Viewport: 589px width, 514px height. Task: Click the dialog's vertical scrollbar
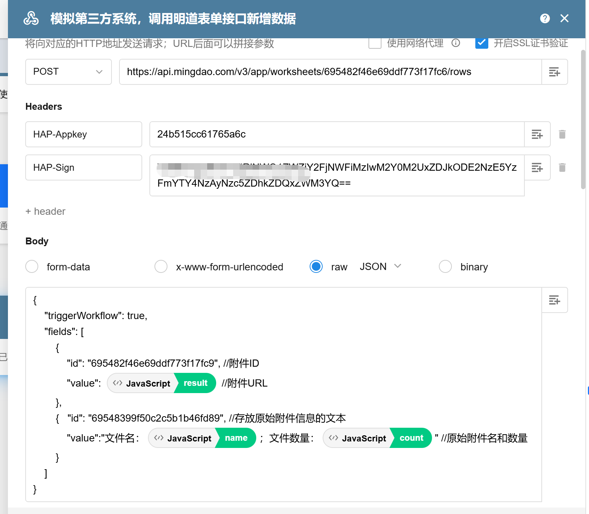click(x=583, y=119)
